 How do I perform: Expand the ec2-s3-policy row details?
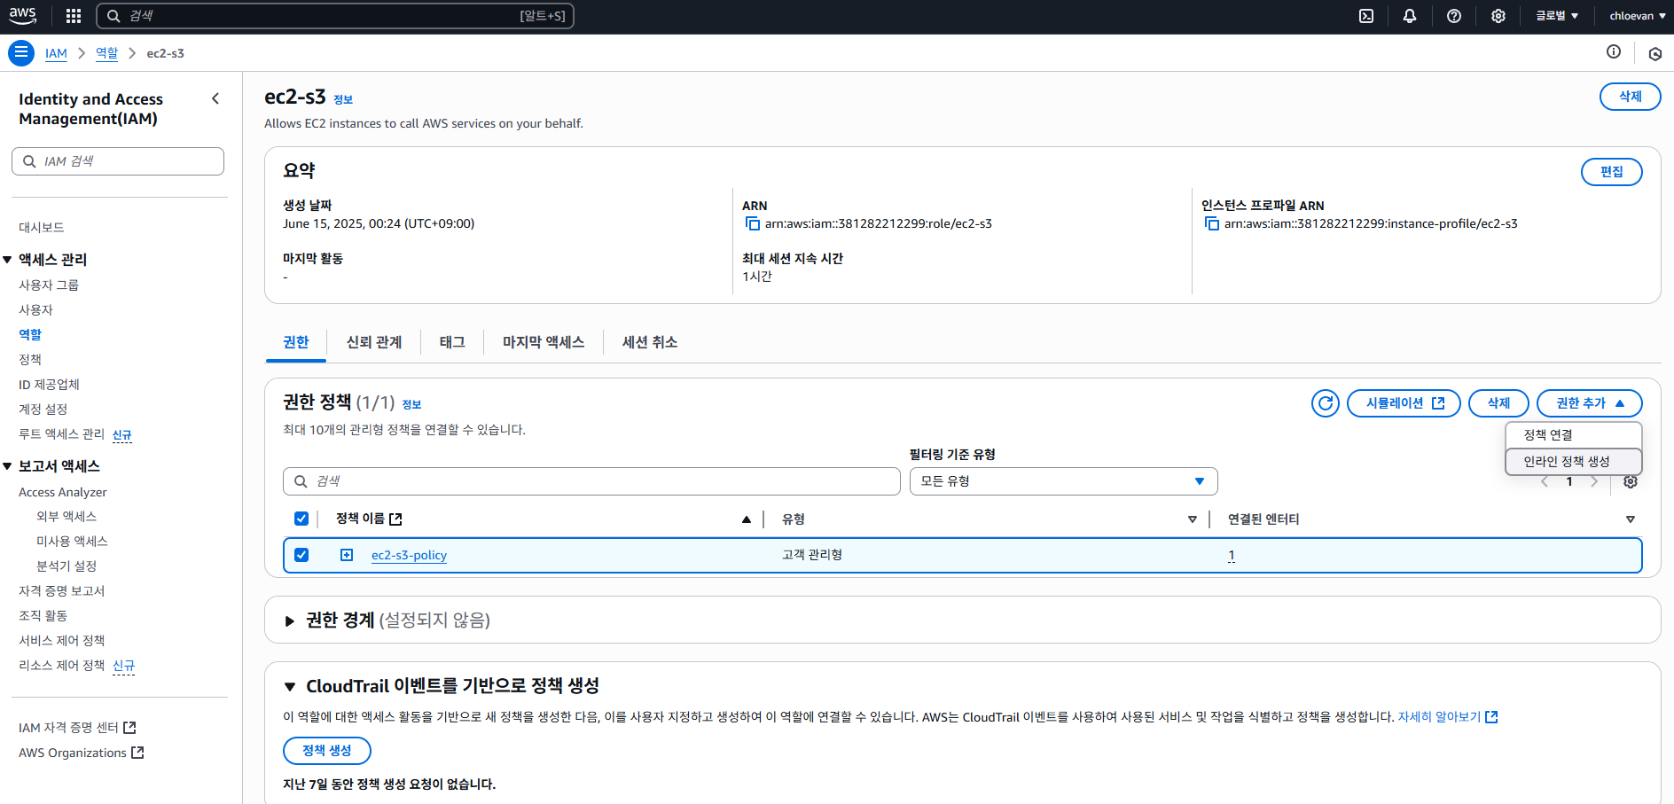[347, 555]
